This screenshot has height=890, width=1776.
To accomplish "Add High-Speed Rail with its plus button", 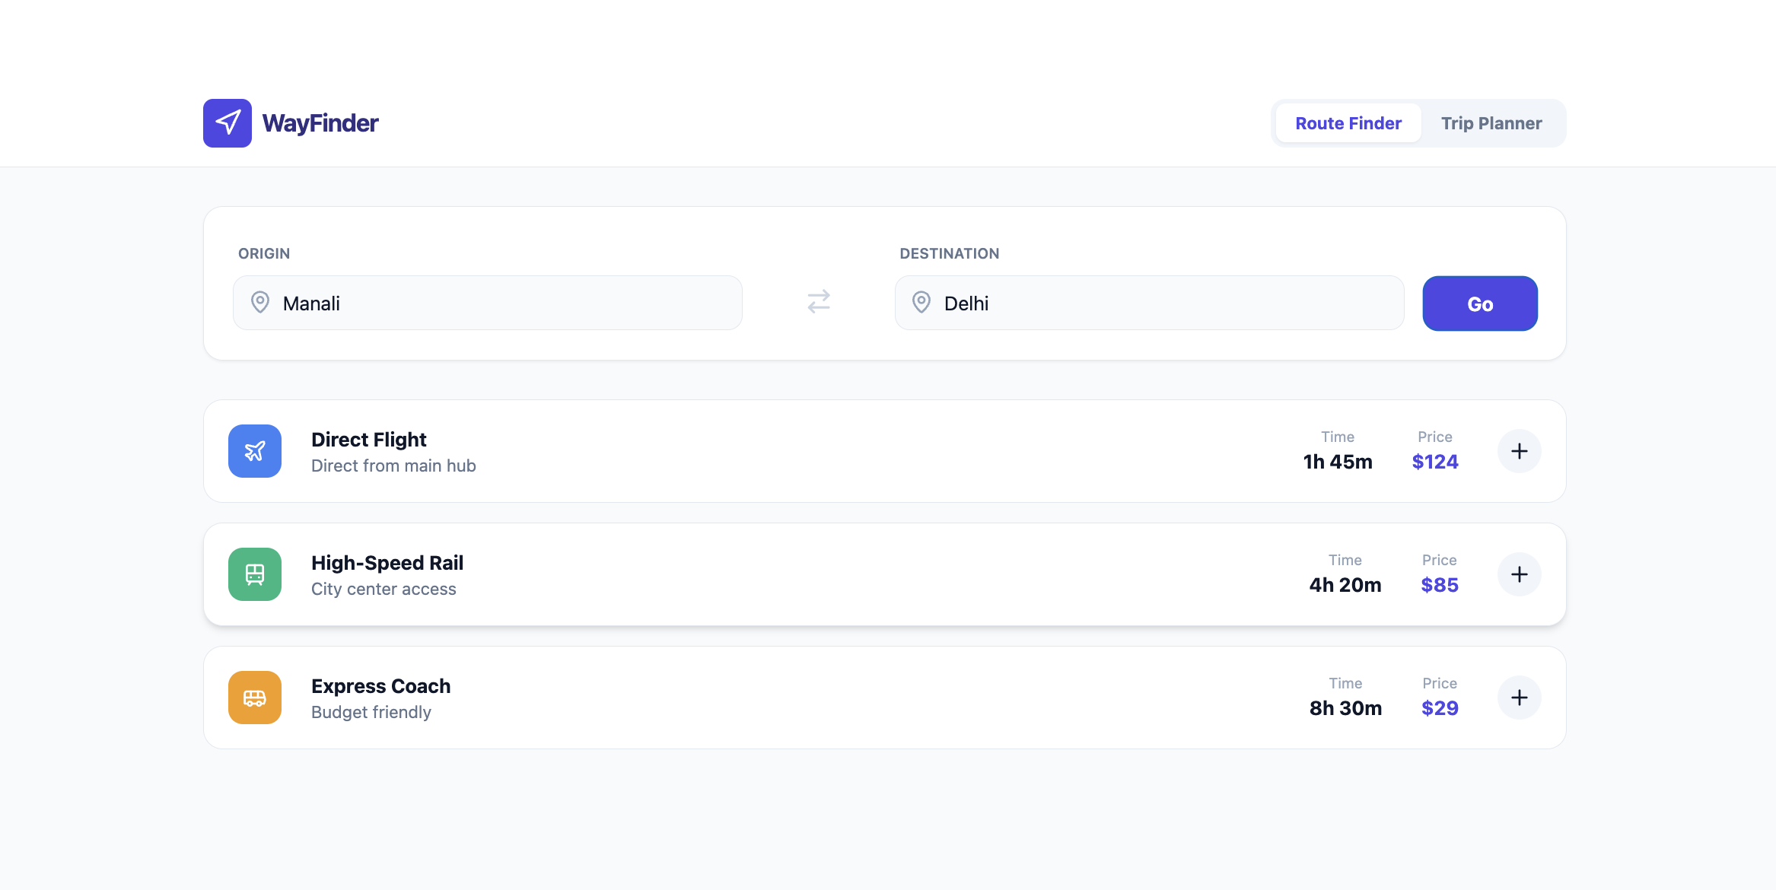I will click(1519, 574).
